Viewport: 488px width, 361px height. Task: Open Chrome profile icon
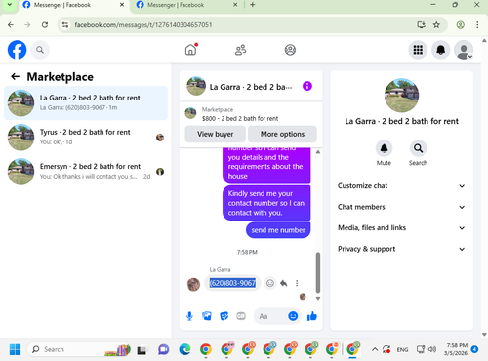[460, 25]
